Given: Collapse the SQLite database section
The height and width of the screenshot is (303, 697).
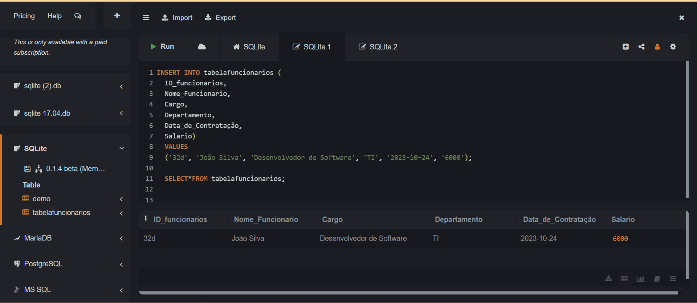Looking at the screenshot, I should tap(122, 148).
